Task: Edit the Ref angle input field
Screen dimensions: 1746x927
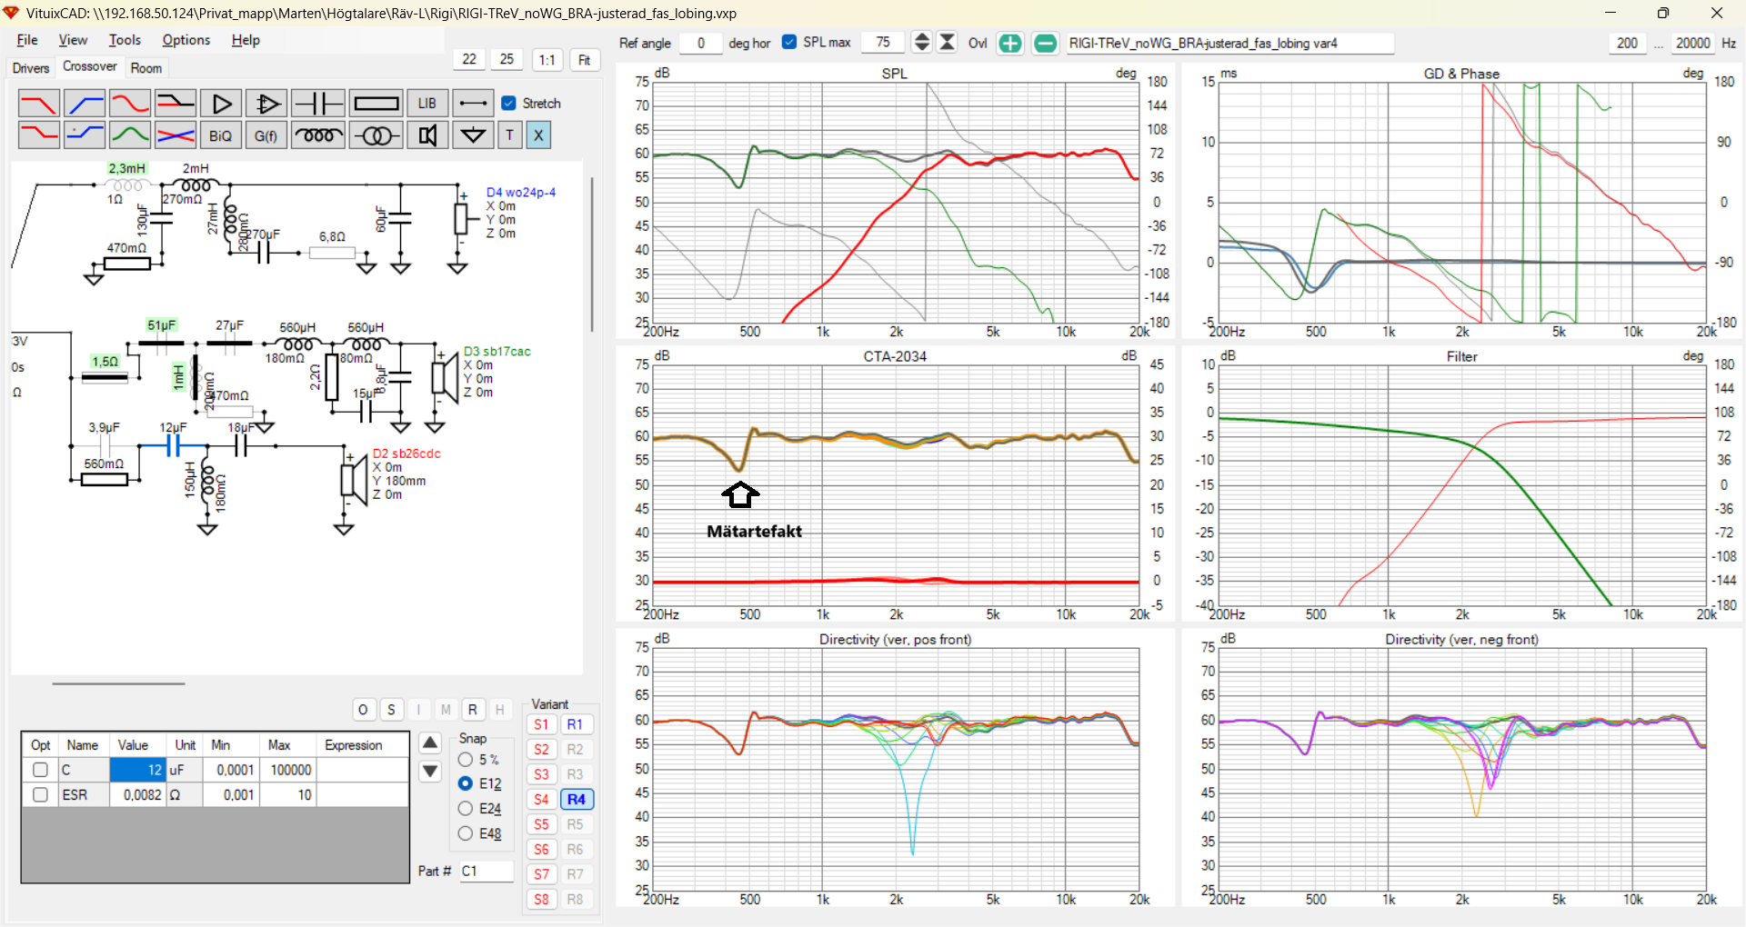Action: tap(700, 43)
